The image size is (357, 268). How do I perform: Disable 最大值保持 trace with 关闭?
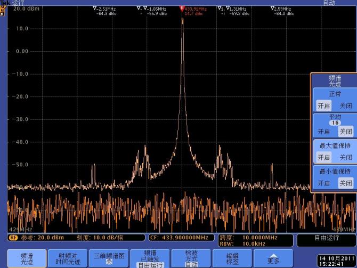[346, 157]
